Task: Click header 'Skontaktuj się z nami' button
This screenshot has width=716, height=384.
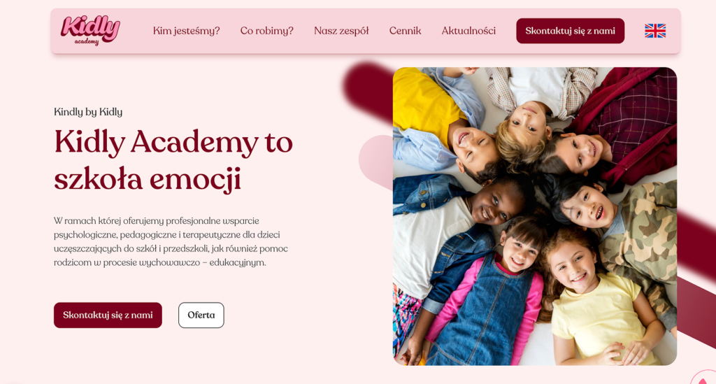Action: click(x=570, y=31)
